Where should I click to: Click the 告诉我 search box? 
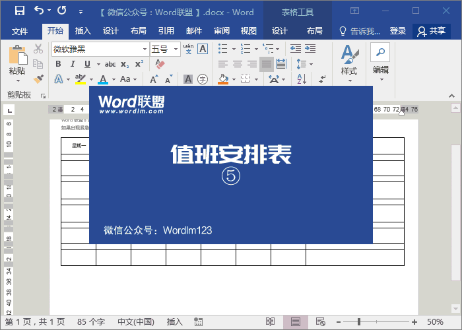360,31
